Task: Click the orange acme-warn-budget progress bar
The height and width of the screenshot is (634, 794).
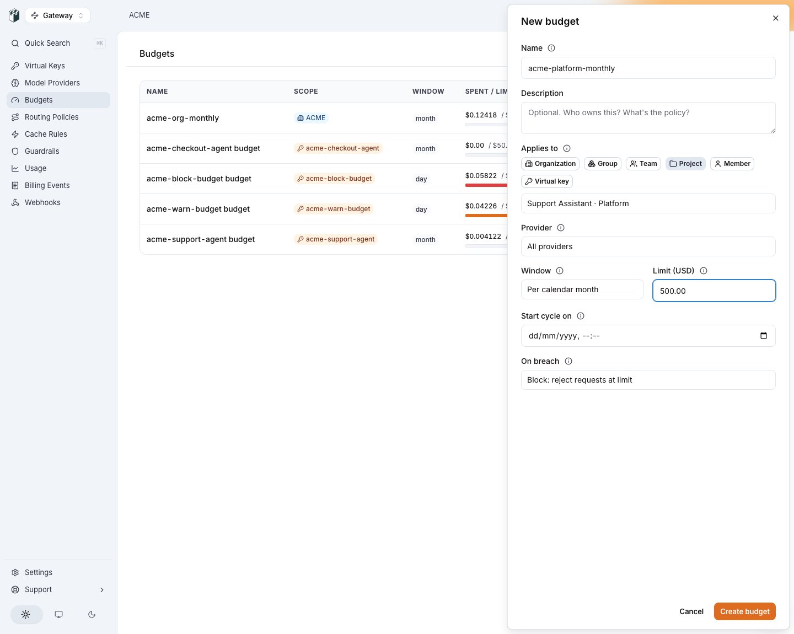Action: 486,216
